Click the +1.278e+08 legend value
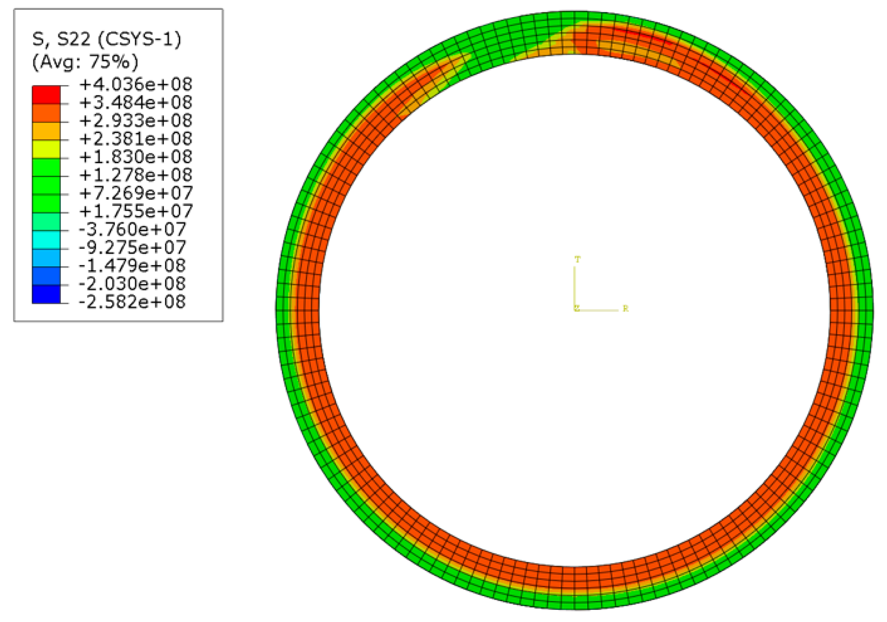887x622 pixels. (x=136, y=175)
